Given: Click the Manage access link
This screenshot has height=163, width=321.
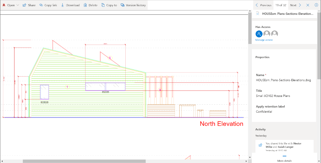Looking at the screenshot, I should click(x=264, y=40).
